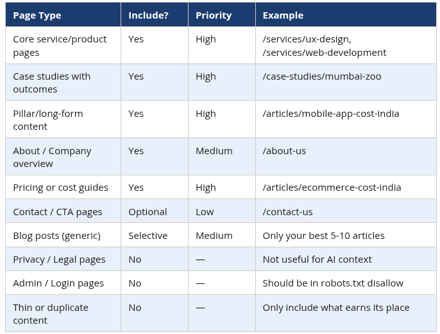Select the "Only your best 5-10 articles" cell
The width and height of the screenshot is (440, 334).
323,236
